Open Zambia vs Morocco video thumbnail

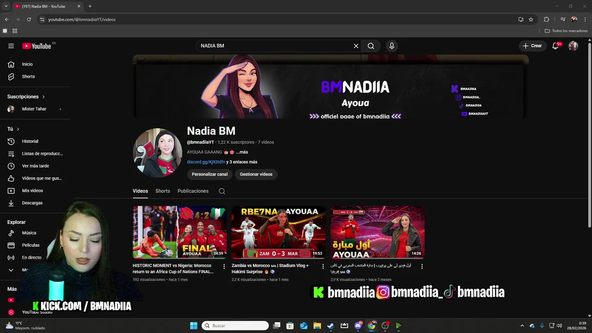point(278,232)
